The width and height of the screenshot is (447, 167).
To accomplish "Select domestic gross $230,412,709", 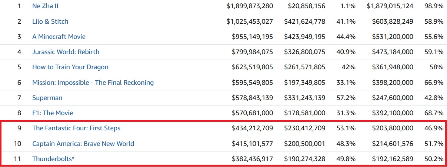I will pos(305,128).
